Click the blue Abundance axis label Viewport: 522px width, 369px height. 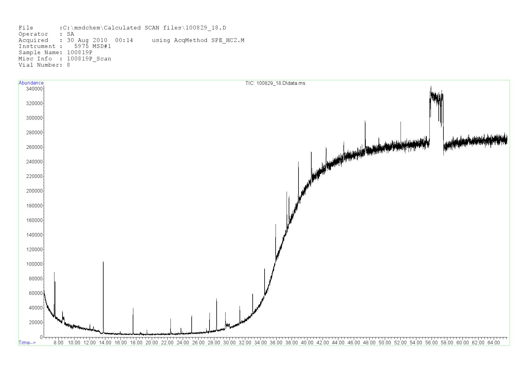31,83
